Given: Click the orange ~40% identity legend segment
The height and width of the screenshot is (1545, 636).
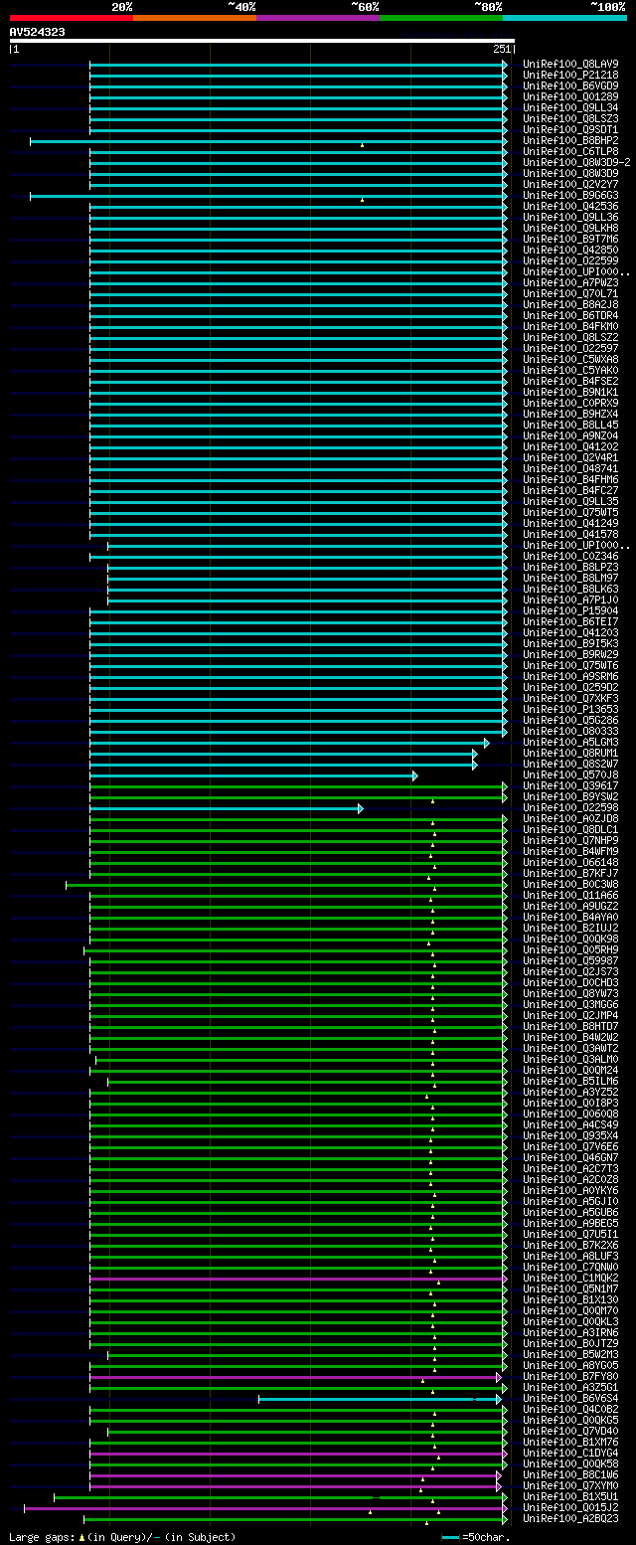Looking at the screenshot, I should tap(195, 17).
